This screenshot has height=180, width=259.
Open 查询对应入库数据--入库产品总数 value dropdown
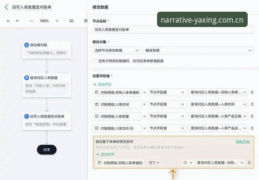[218, 116]
